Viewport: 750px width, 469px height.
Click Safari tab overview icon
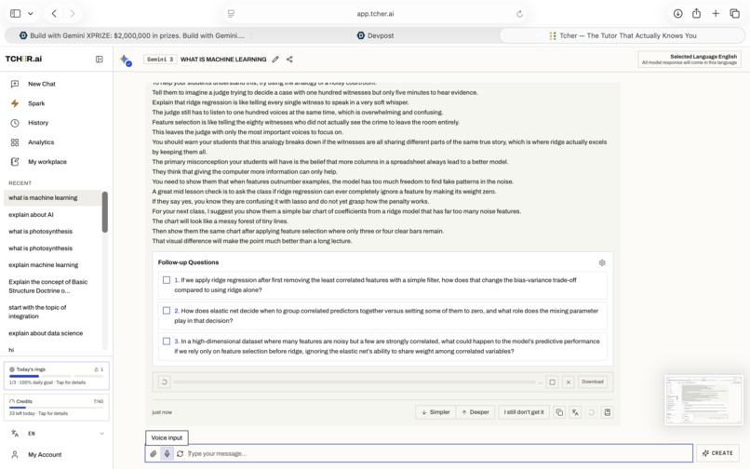click(x=735, y=13)
